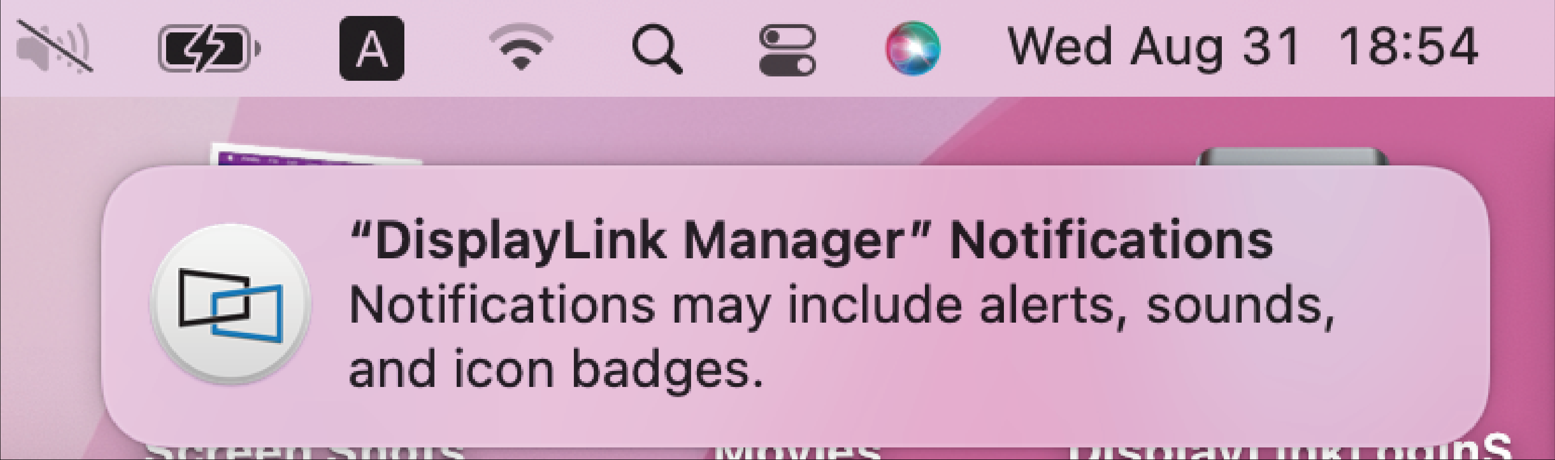Open the battery charging status menu

208,47
